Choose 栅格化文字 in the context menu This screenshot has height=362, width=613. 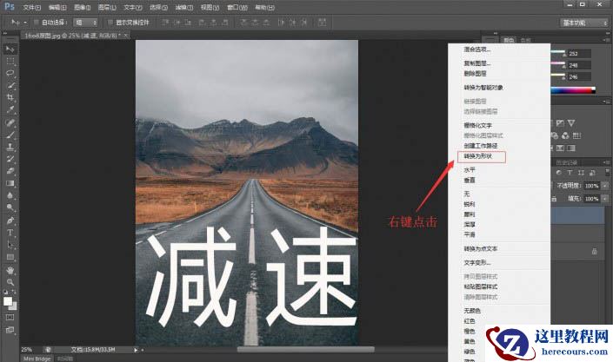click(x=477, y=125)
